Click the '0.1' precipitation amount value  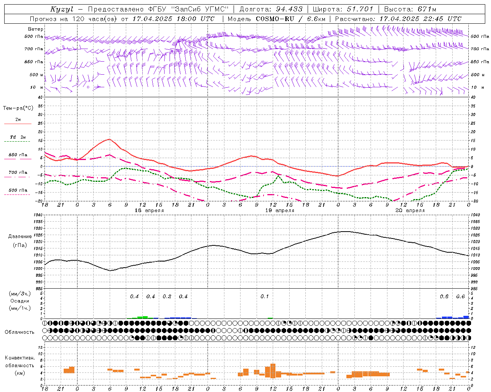coord(265,297)
